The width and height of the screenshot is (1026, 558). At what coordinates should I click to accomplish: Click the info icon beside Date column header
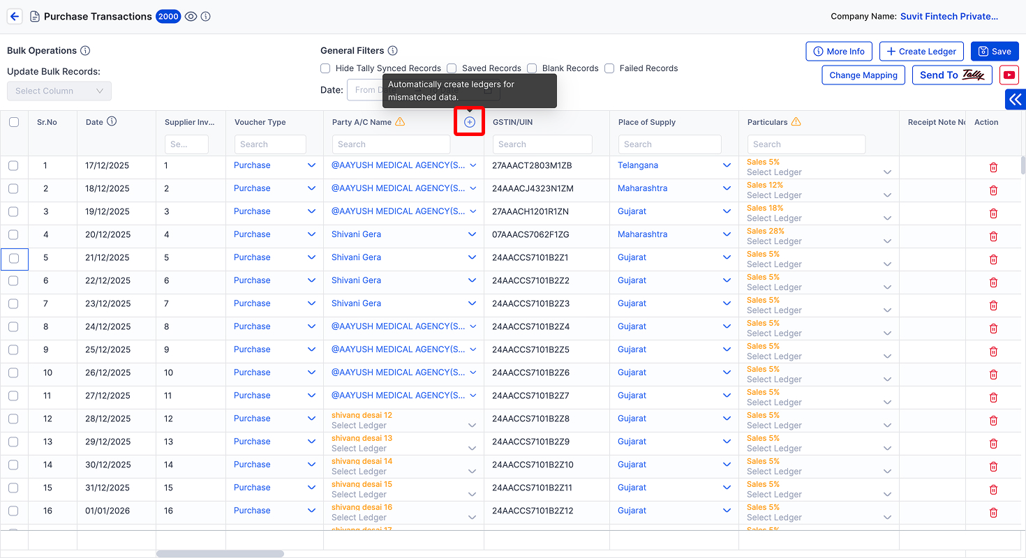pyautogui.click(x=112, y=121)
